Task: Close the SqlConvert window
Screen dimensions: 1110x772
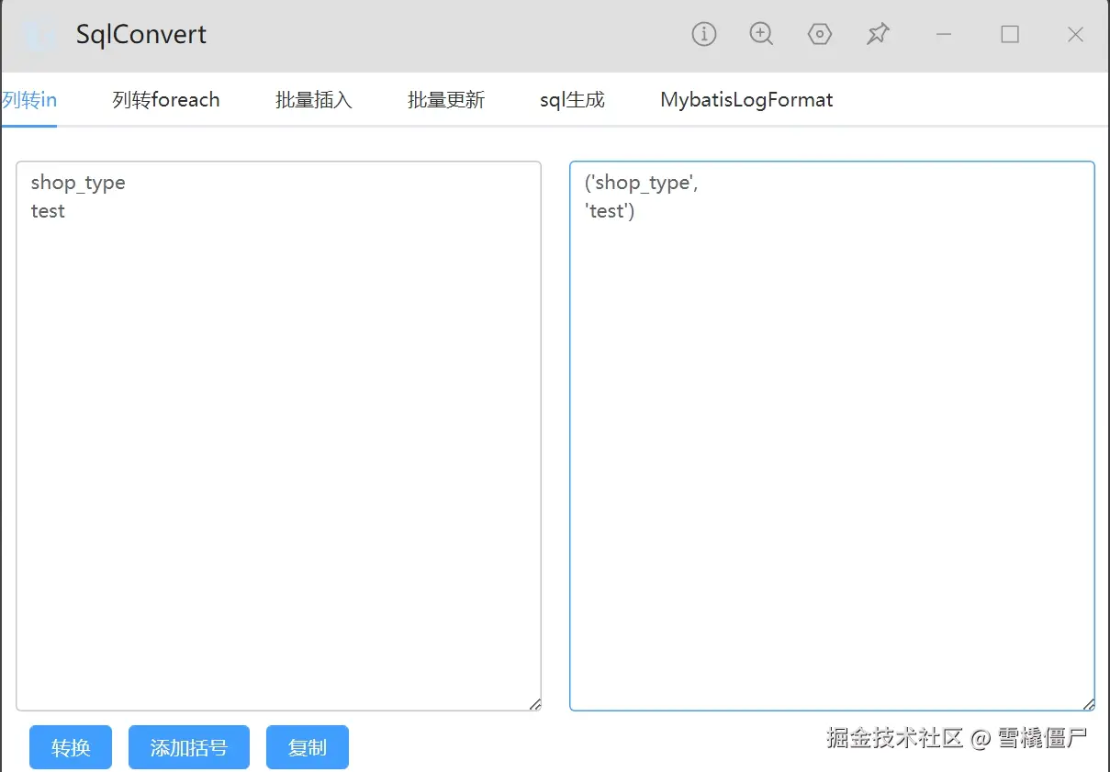Action: 1075,34
